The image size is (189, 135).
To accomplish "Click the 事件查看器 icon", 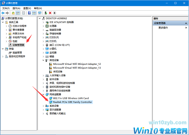I will pos(10,30).
